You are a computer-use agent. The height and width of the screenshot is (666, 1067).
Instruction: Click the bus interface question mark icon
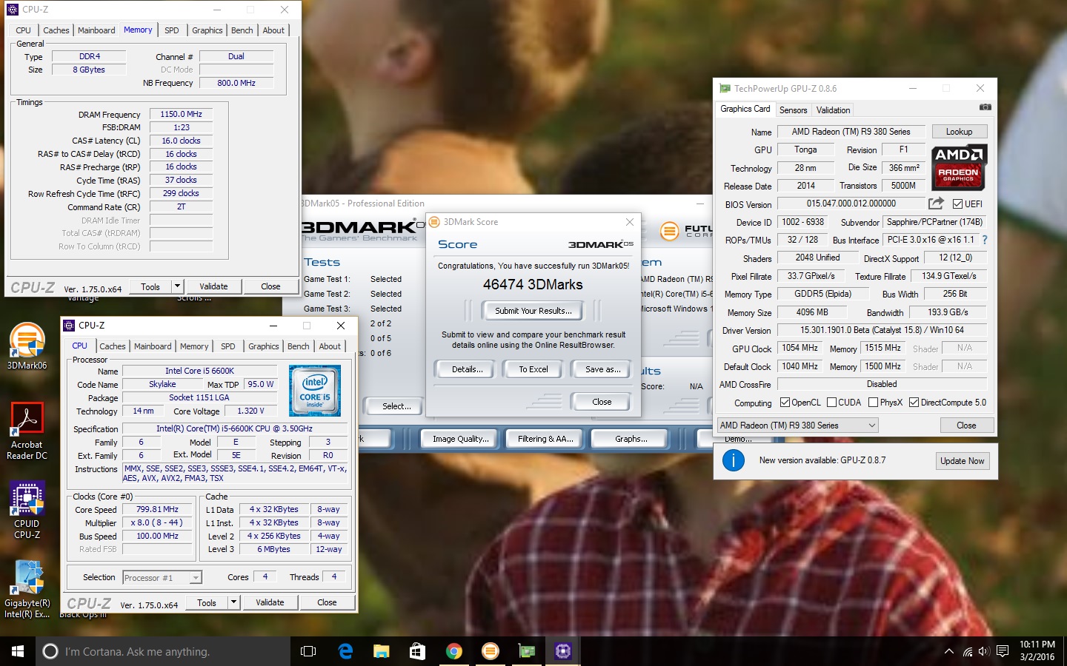(985, 240)
